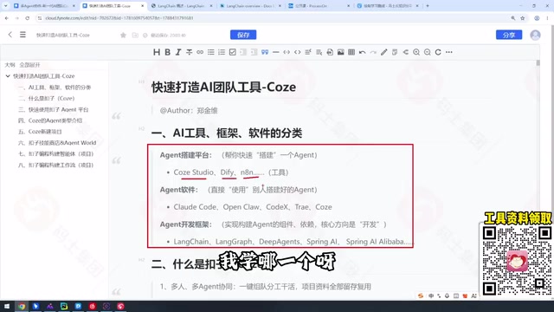Click the 分享 share button
554x312 pixels.
[x=509, y=35]
